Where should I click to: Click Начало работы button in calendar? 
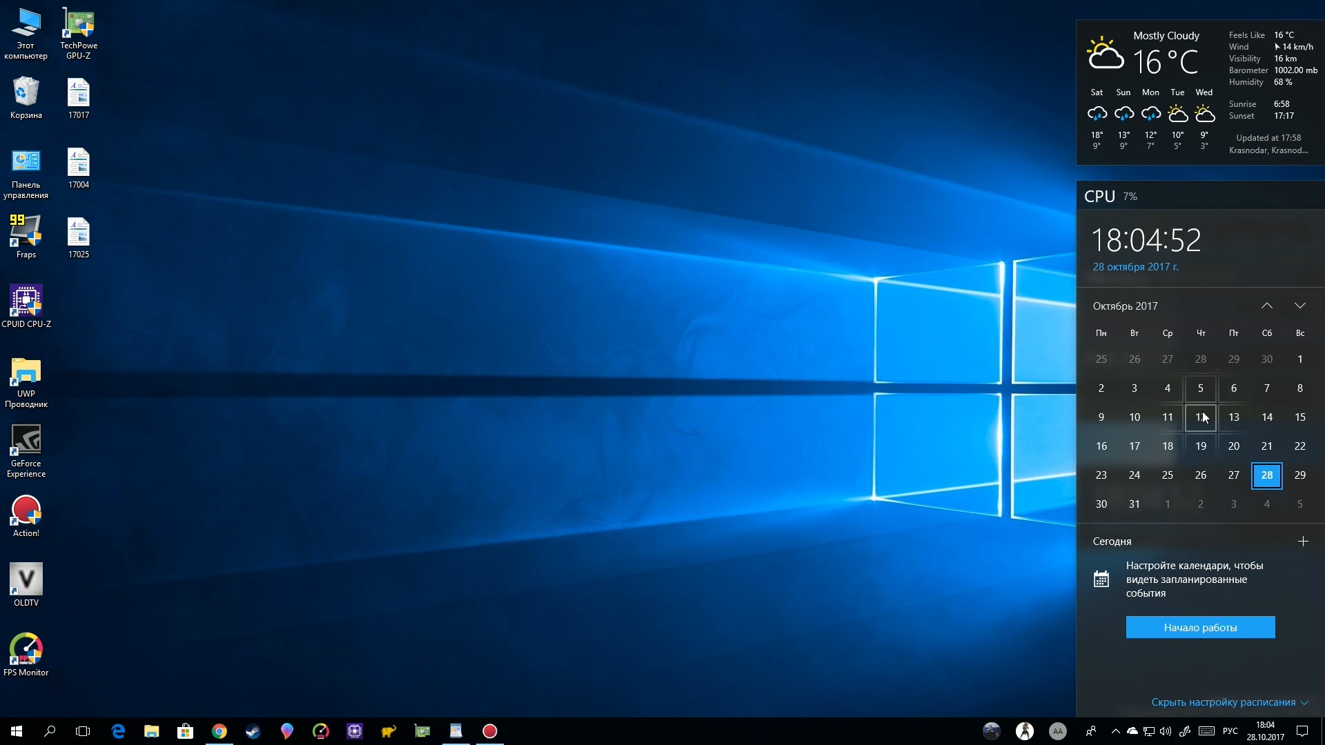click(x=1200, y=627)
